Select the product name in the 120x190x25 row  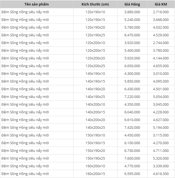[x=25, y=35]
